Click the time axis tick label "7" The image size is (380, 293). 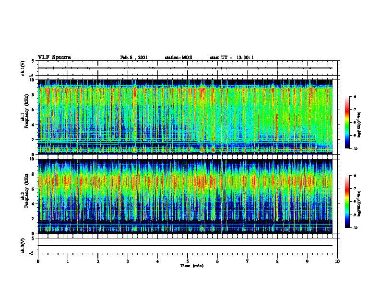[x=248, y=261]
